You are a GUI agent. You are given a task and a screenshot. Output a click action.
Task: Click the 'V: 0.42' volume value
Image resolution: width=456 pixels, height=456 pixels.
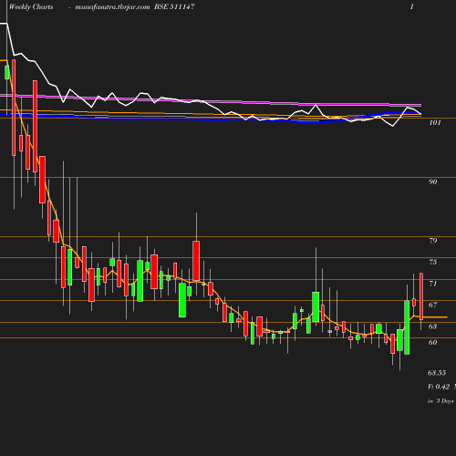pos(439,387)
